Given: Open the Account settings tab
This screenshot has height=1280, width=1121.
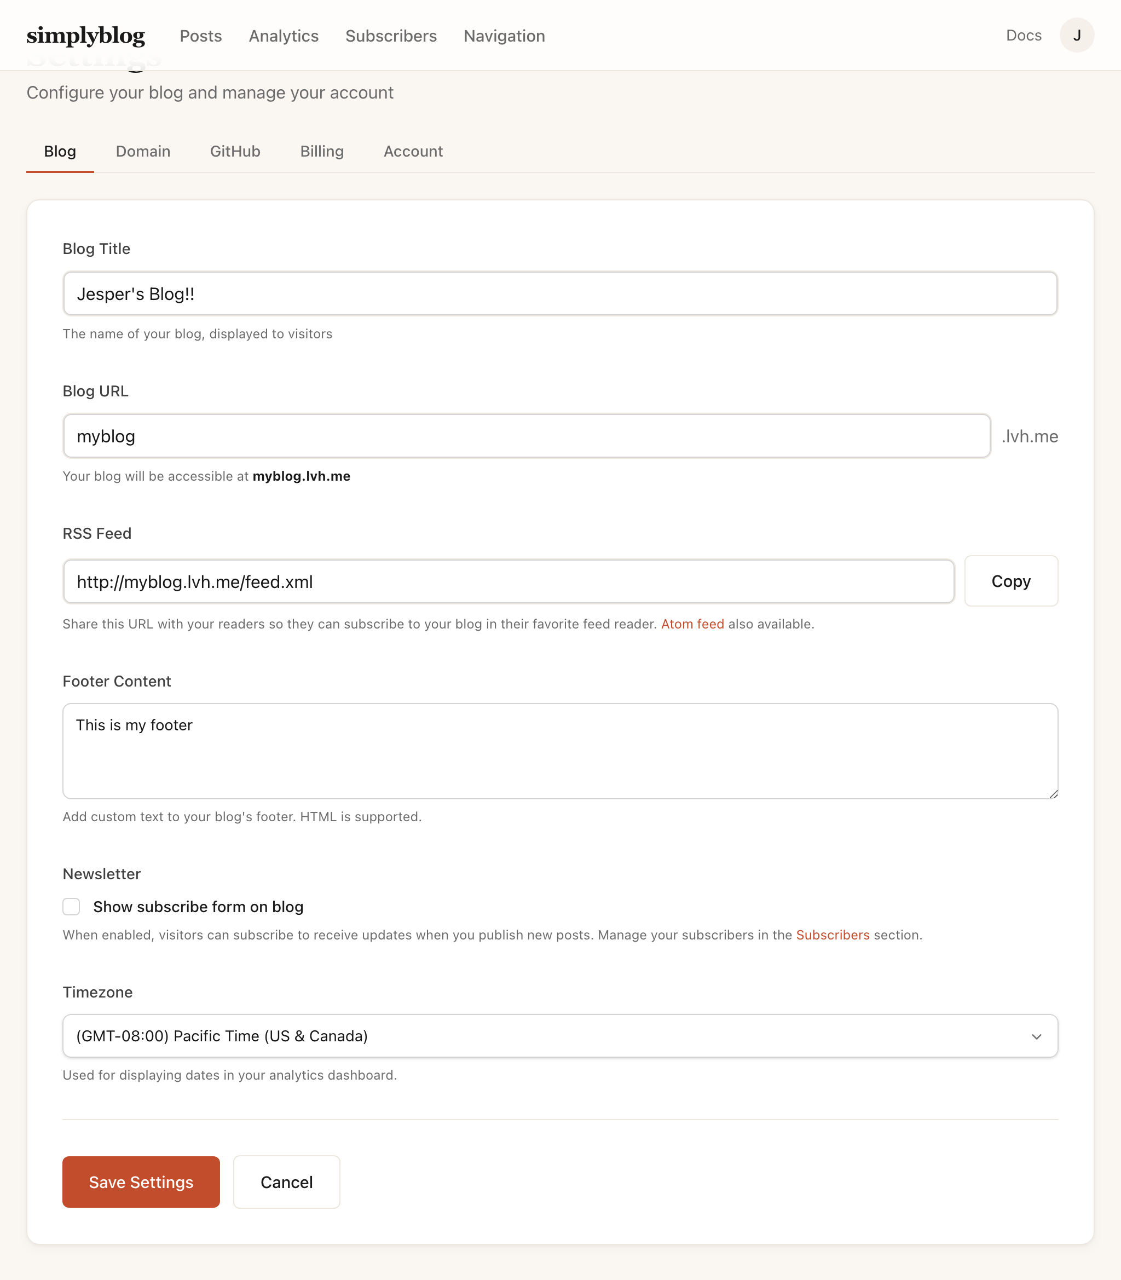Looking at the screenshot, I should 413,152.
